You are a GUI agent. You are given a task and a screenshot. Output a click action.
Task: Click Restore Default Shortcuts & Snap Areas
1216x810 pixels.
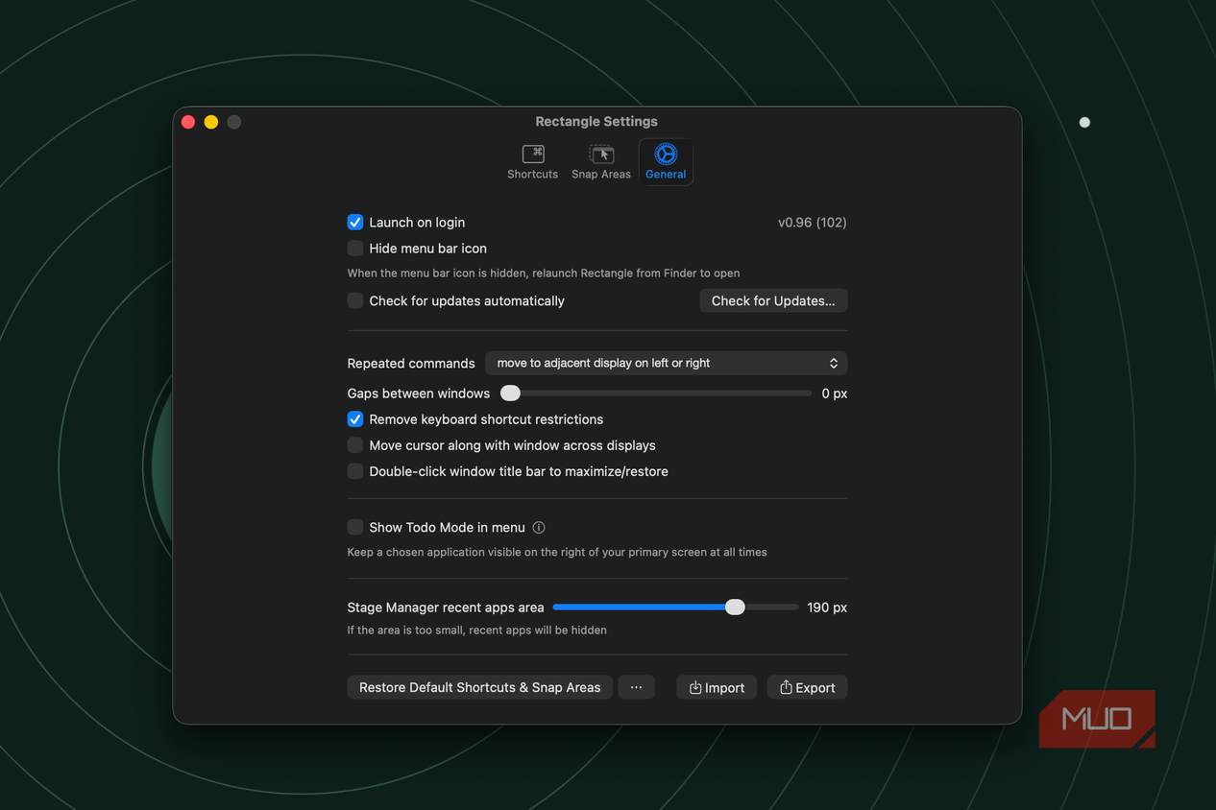(480, 688)
